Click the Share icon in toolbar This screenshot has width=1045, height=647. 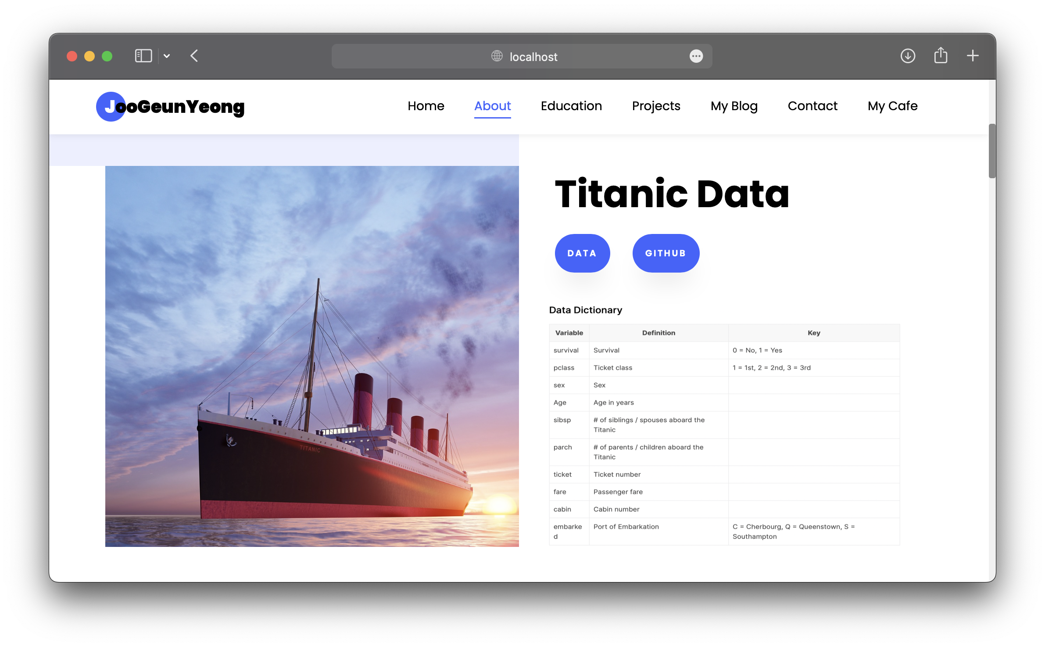(941, 55)
